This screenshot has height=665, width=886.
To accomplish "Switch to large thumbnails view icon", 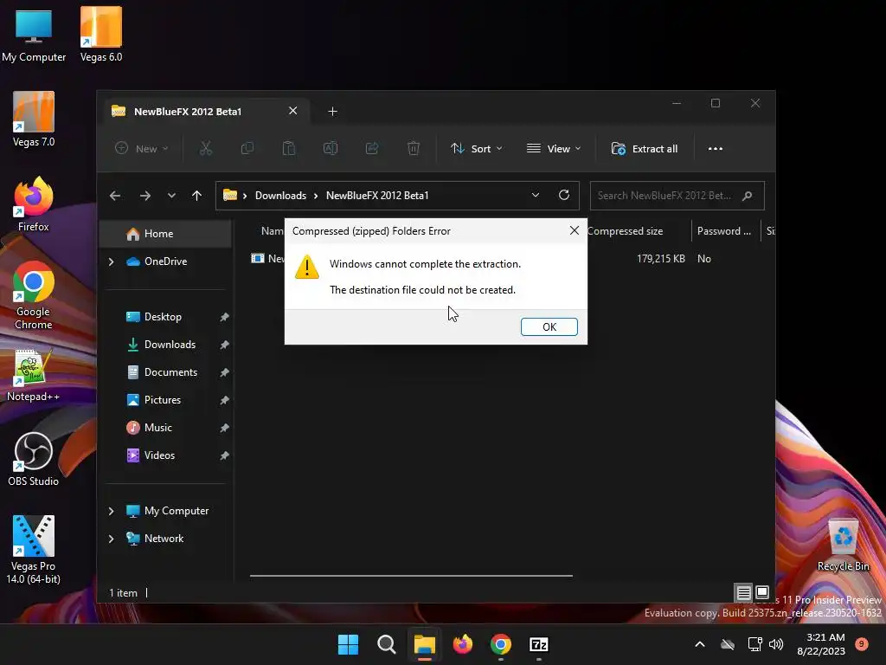I will tap(762, 592).
